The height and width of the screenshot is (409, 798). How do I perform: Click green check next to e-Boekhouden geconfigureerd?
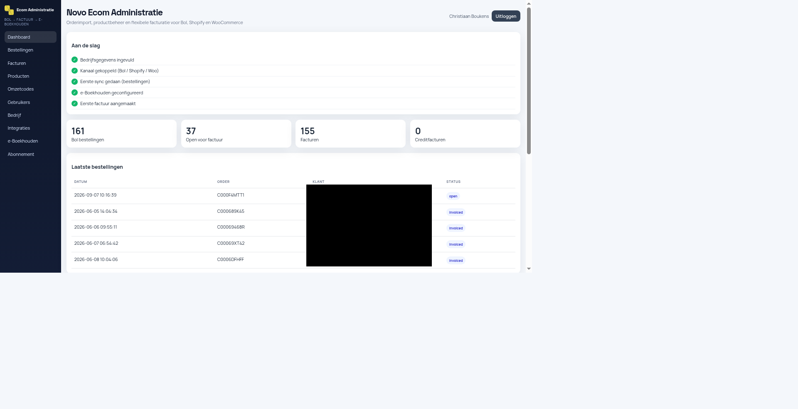(74, 93)
